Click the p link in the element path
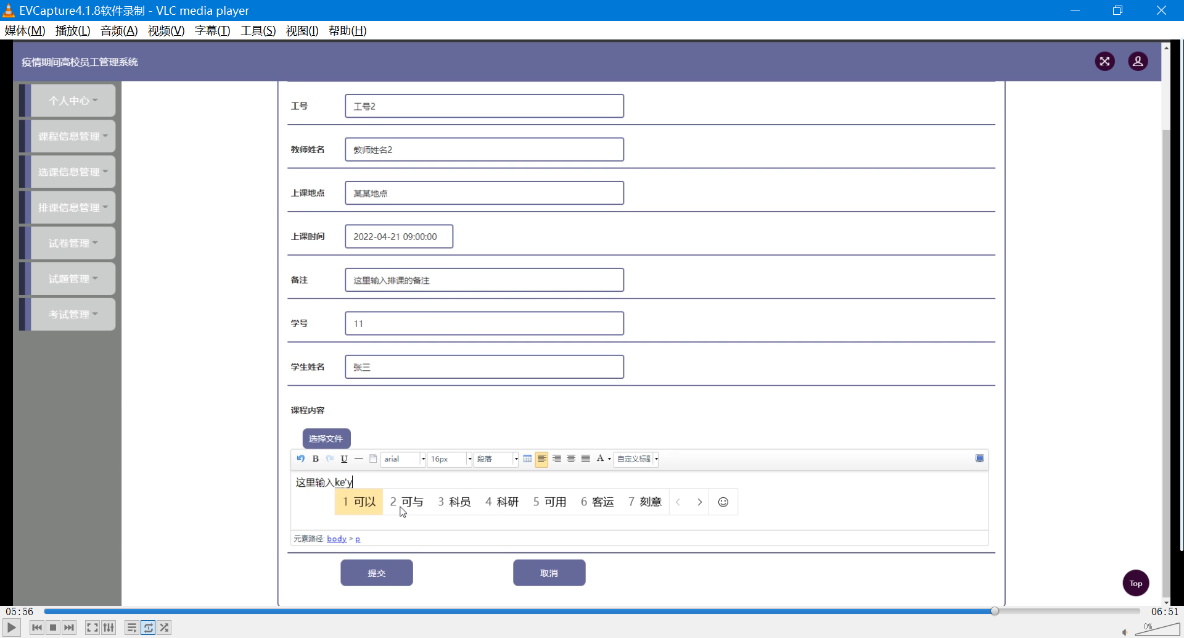This screenshot has width=1184, height=638. click(358, 539)
